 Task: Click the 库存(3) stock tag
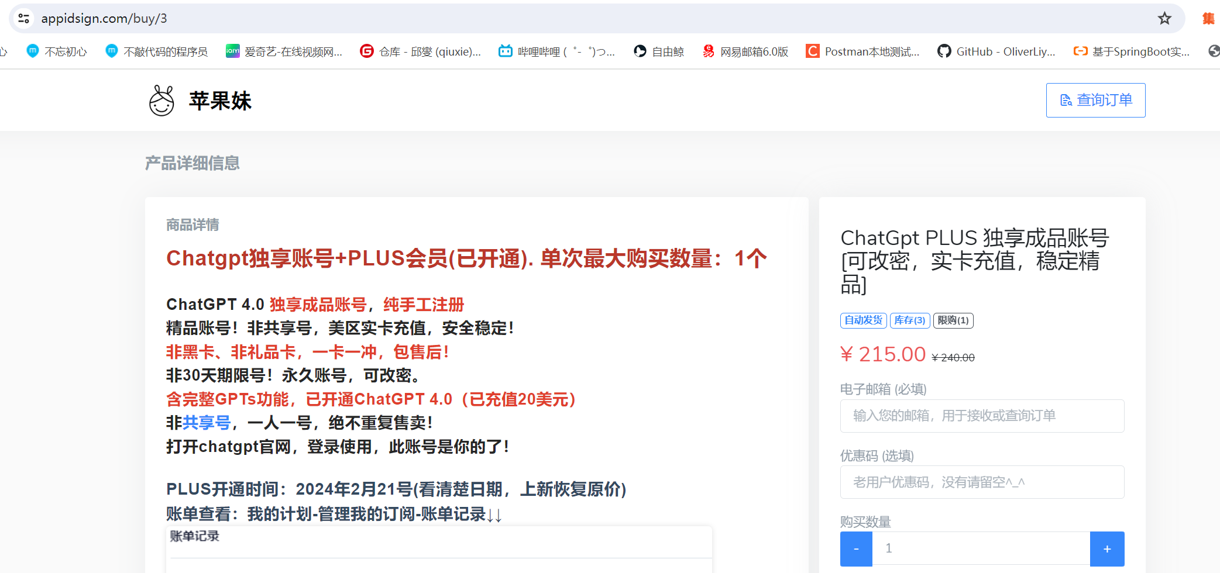click(x=910, y=320)
